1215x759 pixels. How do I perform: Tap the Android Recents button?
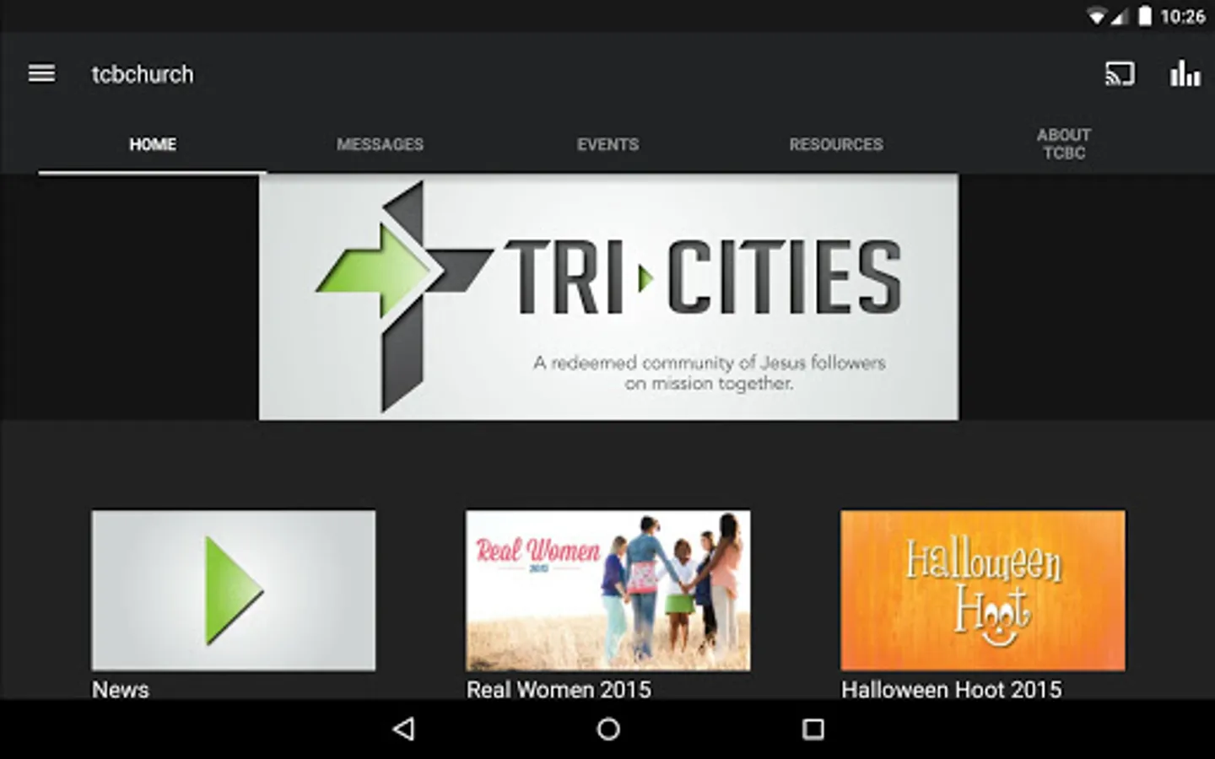813,729
